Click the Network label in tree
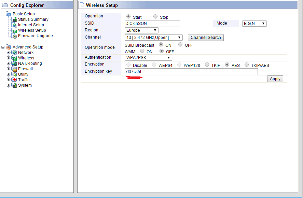The image size is (303, 198). 26,52
